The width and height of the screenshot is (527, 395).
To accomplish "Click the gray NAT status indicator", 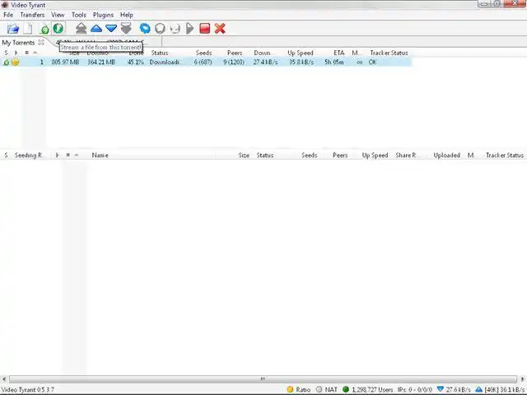I will pyautogui.click(x=319, y=389).
